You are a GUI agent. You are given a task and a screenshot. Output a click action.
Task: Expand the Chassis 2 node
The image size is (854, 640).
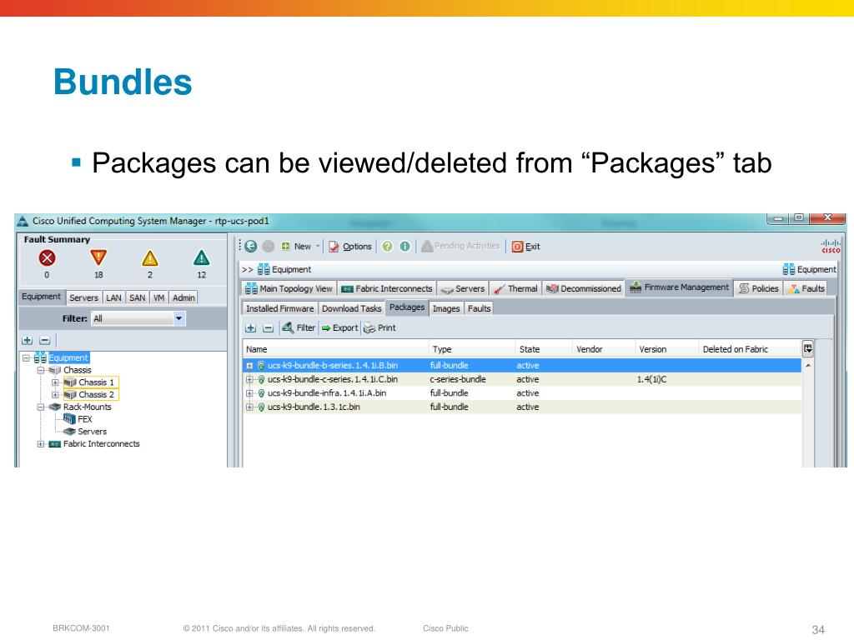click(x=55, y=395)
